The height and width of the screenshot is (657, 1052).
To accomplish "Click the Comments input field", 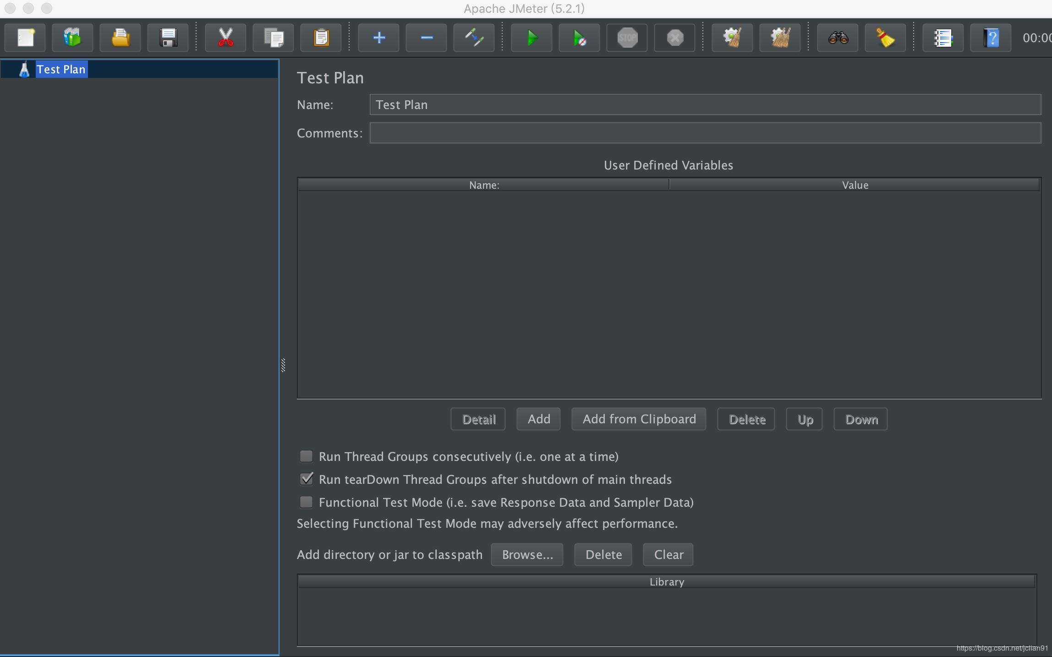I will (705, 132).
